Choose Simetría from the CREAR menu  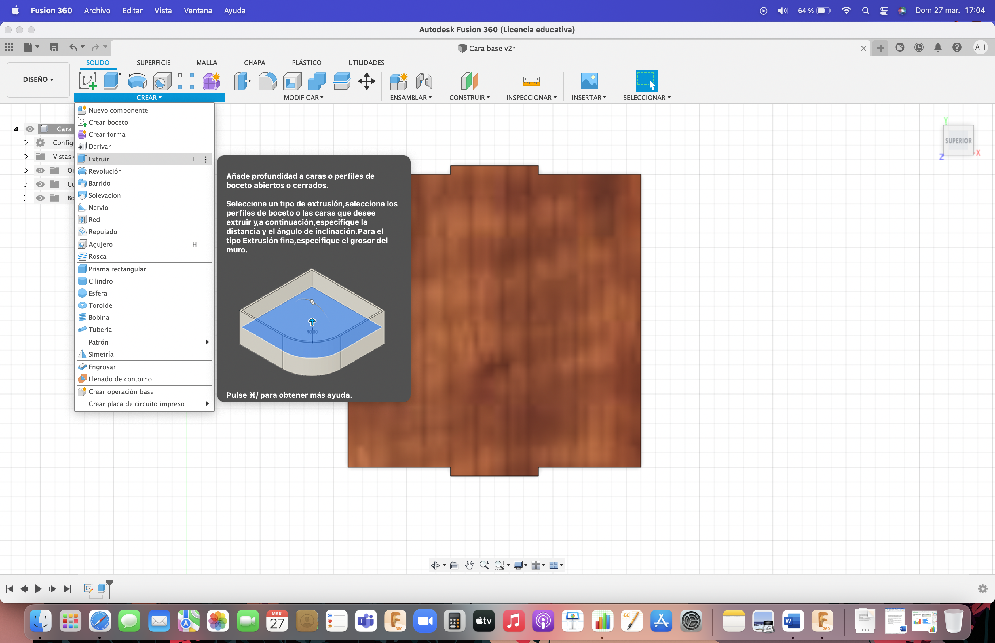coord(145,354)
